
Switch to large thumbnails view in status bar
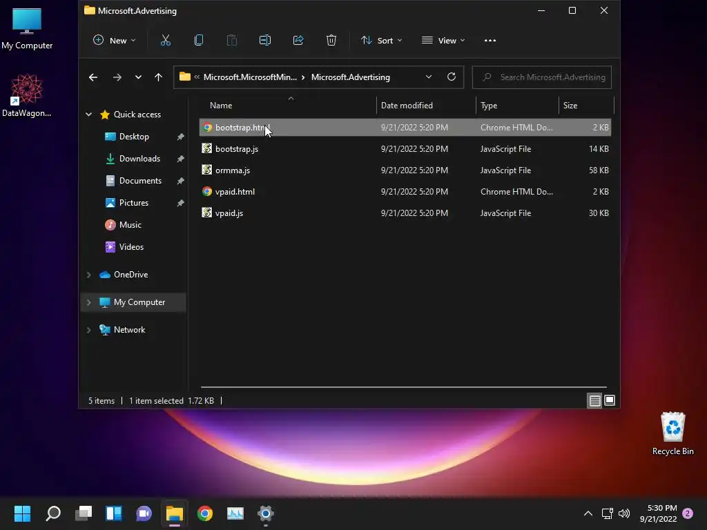point(610,401)
